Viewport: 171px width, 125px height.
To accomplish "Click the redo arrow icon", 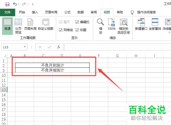I will (x=24, y=4).
